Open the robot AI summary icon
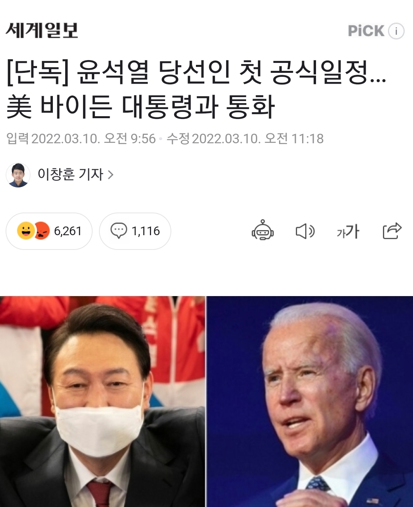 click(263, 230)
